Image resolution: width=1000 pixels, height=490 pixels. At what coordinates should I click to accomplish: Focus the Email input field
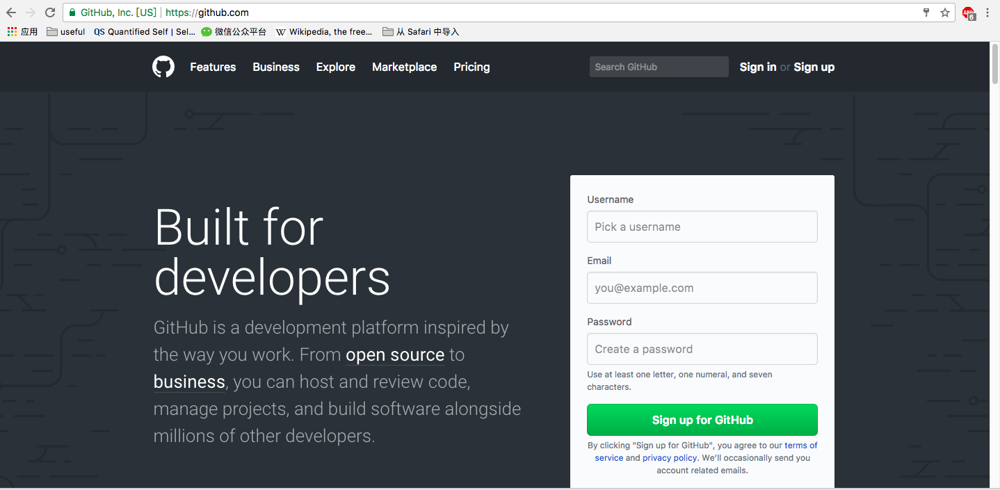[702, 288]
